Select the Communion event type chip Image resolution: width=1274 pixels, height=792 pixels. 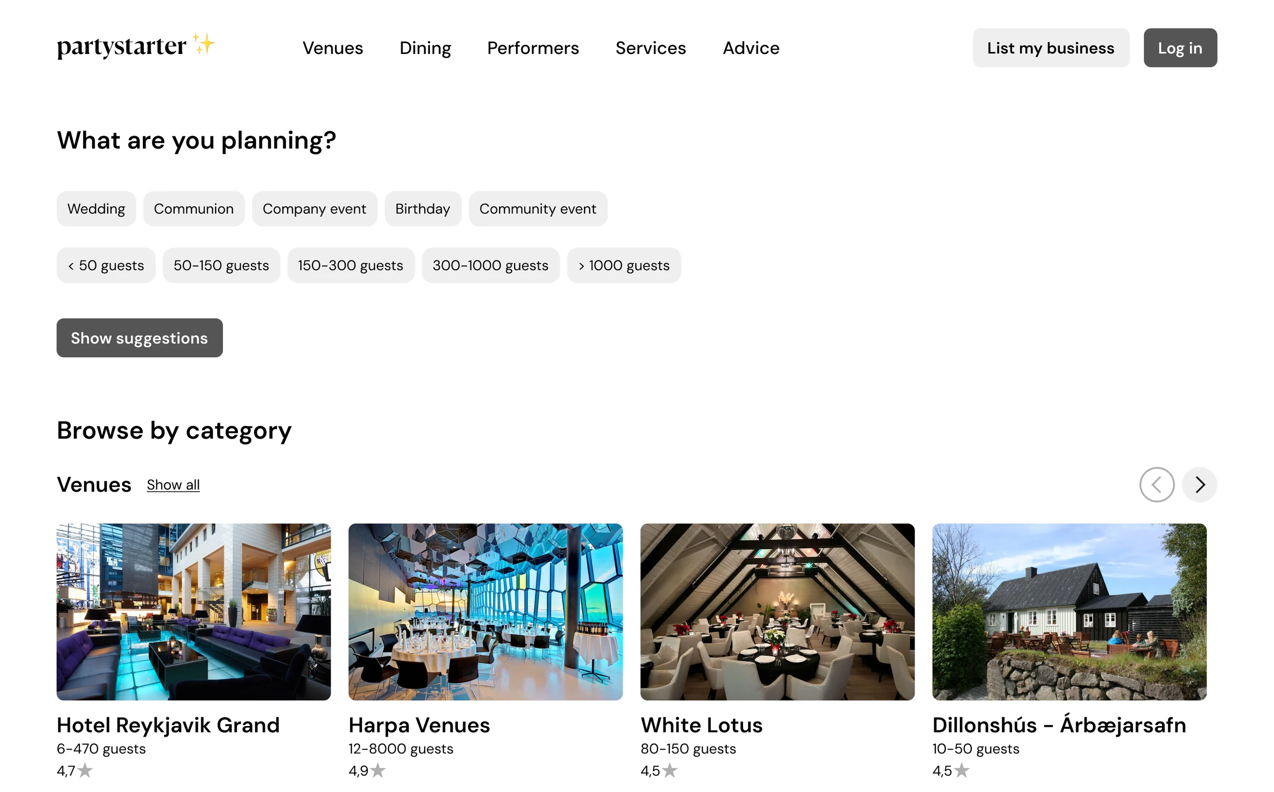194,208
